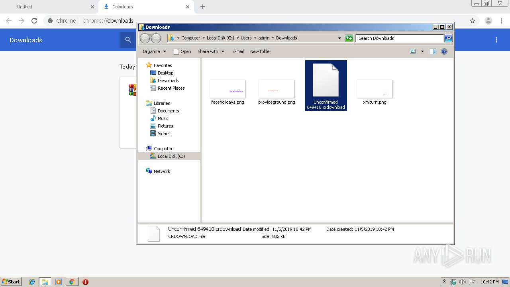510x287 pixels.
Task: Open Windows Media Player taskbar icon
Action: tap(58, 282)
